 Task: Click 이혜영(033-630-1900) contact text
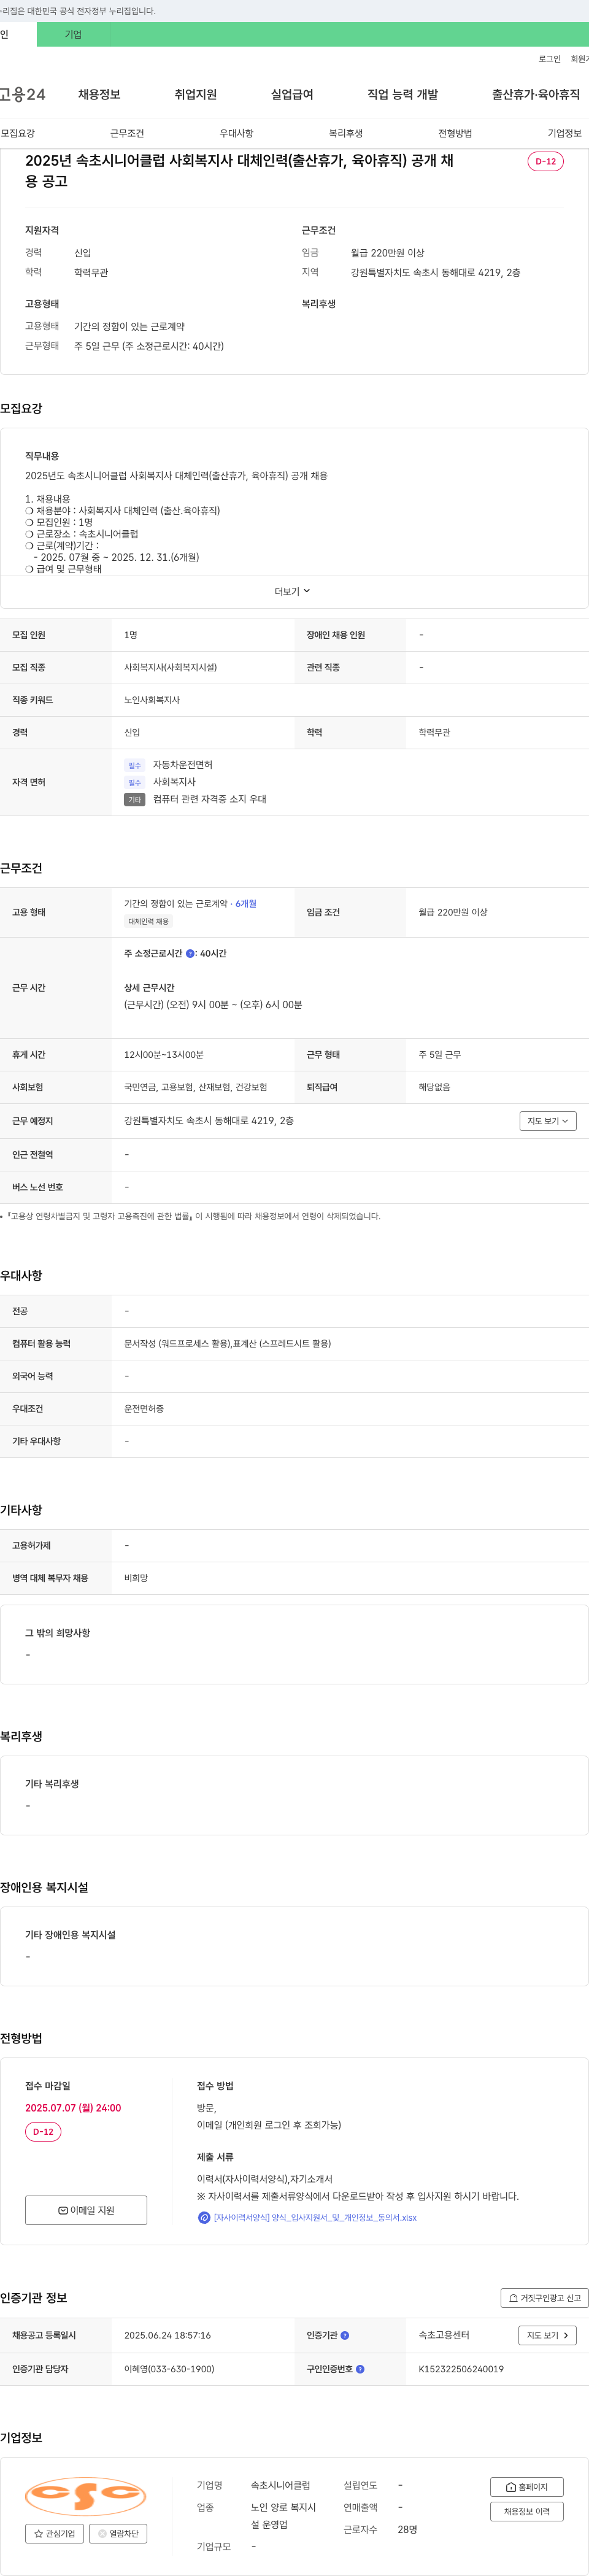(169, 2369)
